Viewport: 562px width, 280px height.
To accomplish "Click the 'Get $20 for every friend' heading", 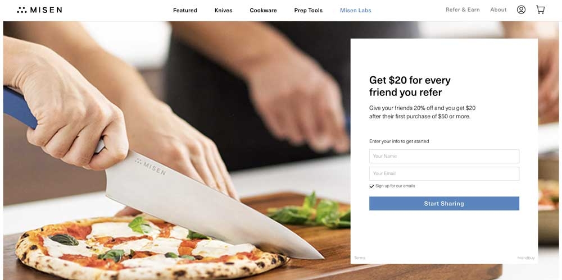I will [410, 86].
